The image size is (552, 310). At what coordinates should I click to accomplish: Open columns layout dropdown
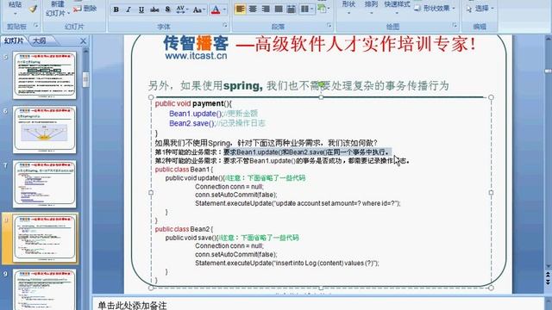307,9
